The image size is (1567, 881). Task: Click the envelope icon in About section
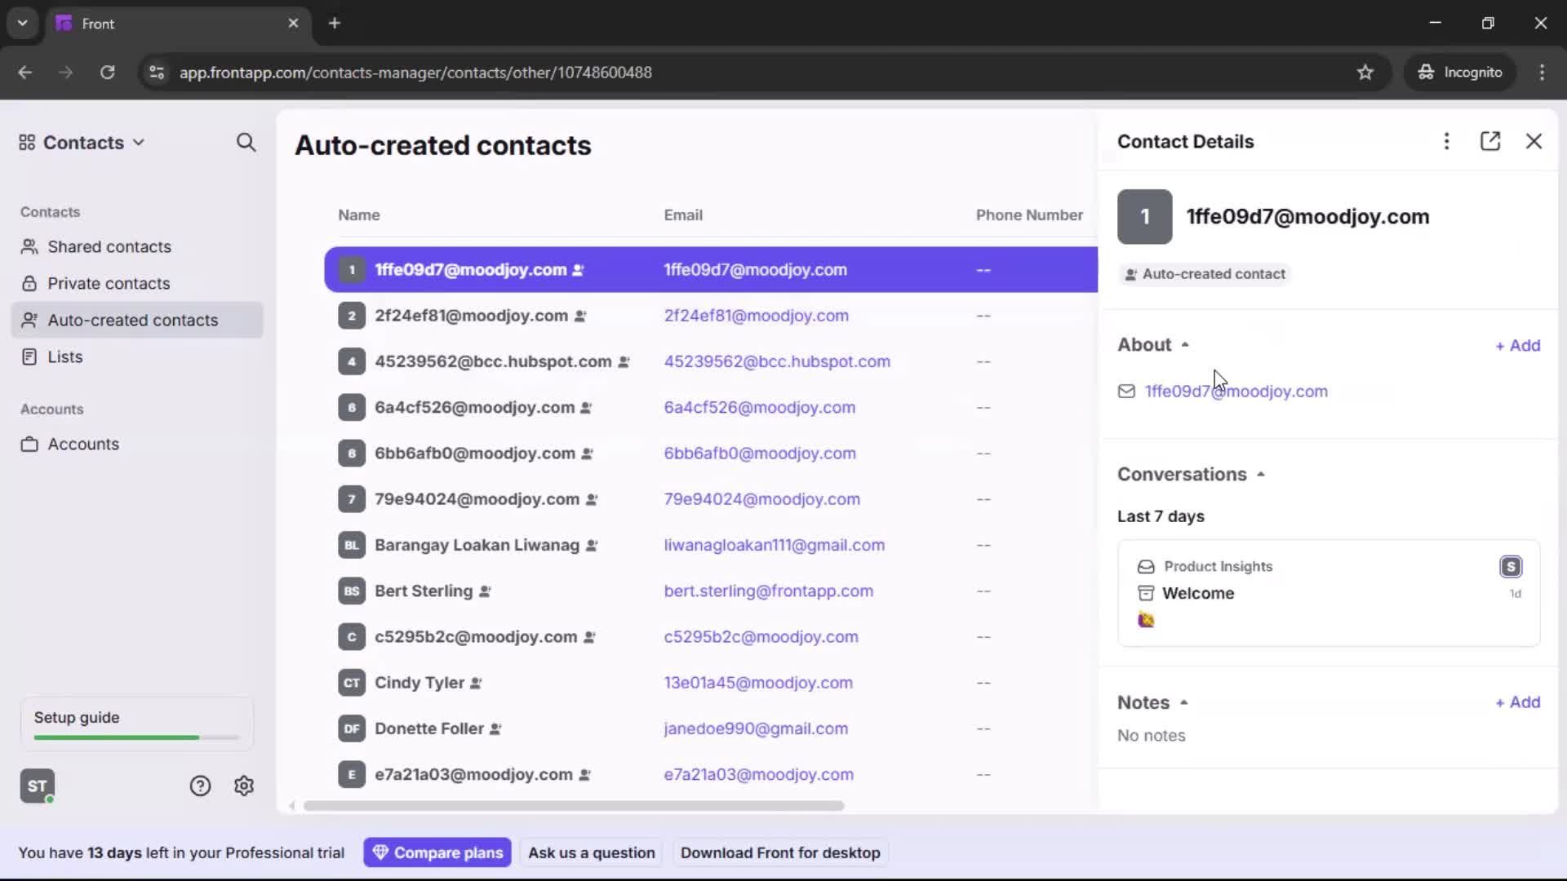click(x=1126, y=392)
